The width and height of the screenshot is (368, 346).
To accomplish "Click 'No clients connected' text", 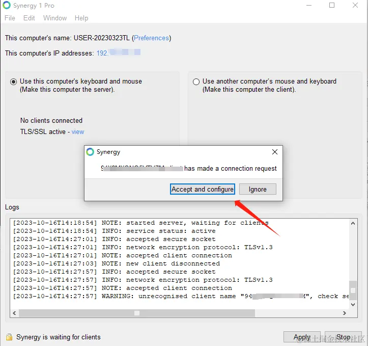I will (x=51, y=120).
